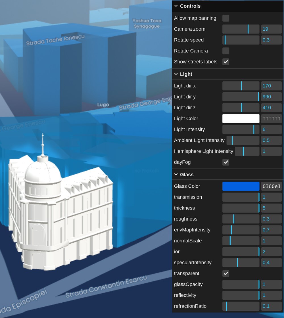
Task: Focus the Camera zoom value field 19
Action: [272, 29]
